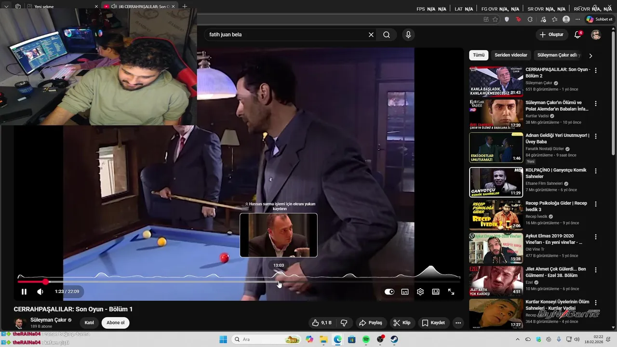Screen dimensions: 617x347
Task: Show hidden system tray icons
Action: [518, 339]
